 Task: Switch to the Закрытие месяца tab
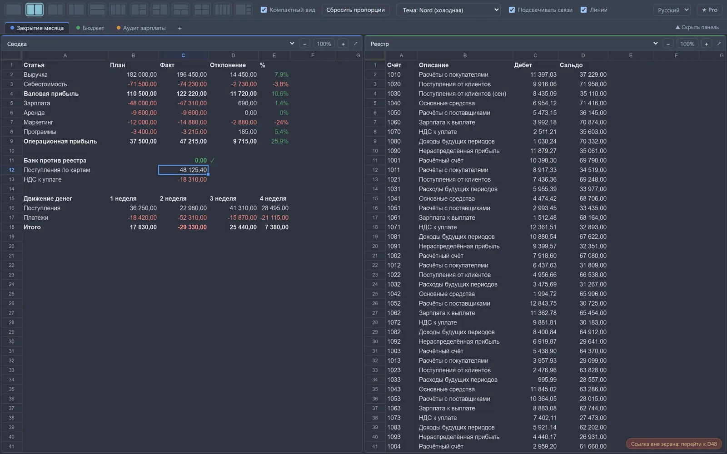pos(37,28)
